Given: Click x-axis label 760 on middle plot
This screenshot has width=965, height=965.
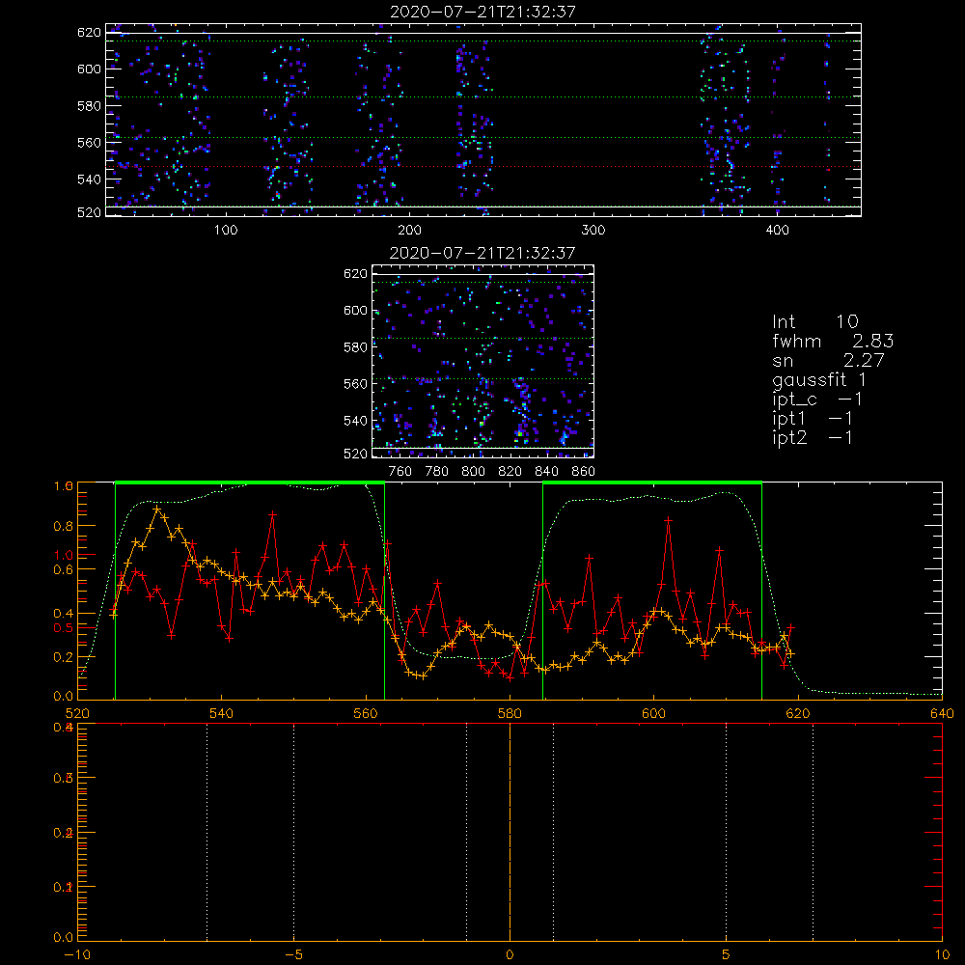Looking at the screenshot, I should point(400,472).
